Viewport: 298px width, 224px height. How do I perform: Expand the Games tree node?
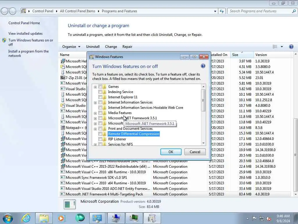coord(95,87)
